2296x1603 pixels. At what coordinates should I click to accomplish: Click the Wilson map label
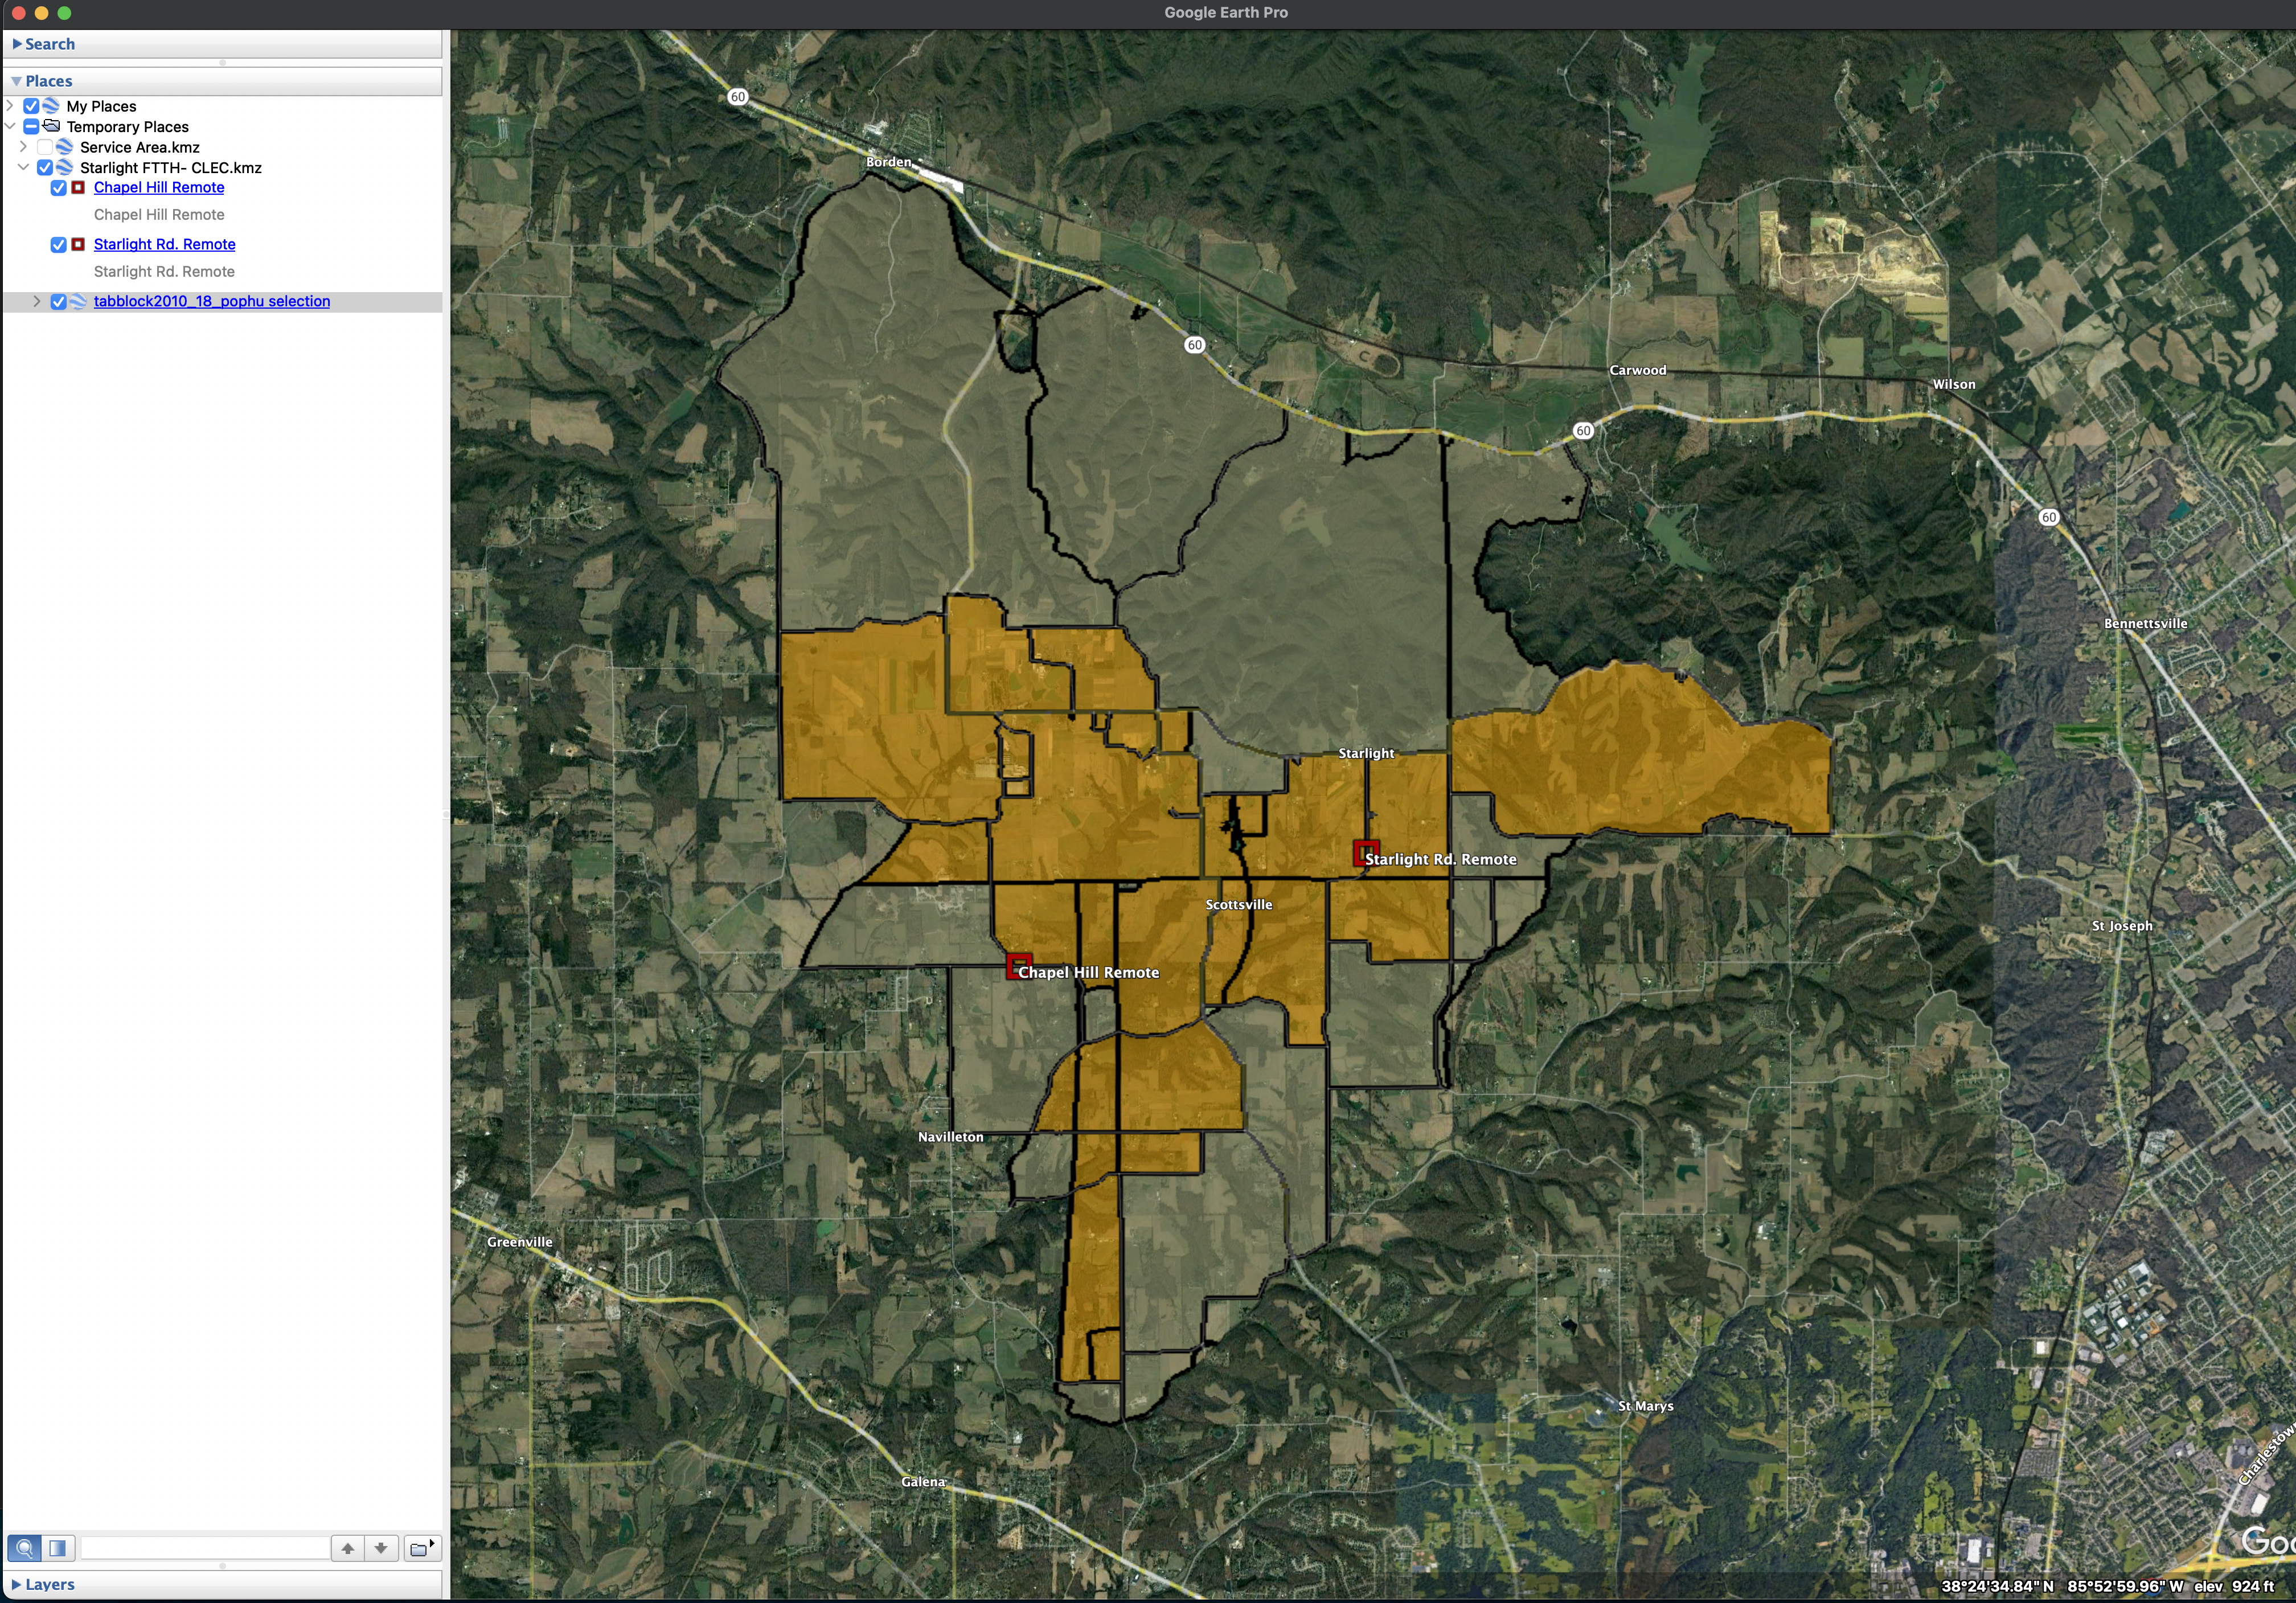1954,384
